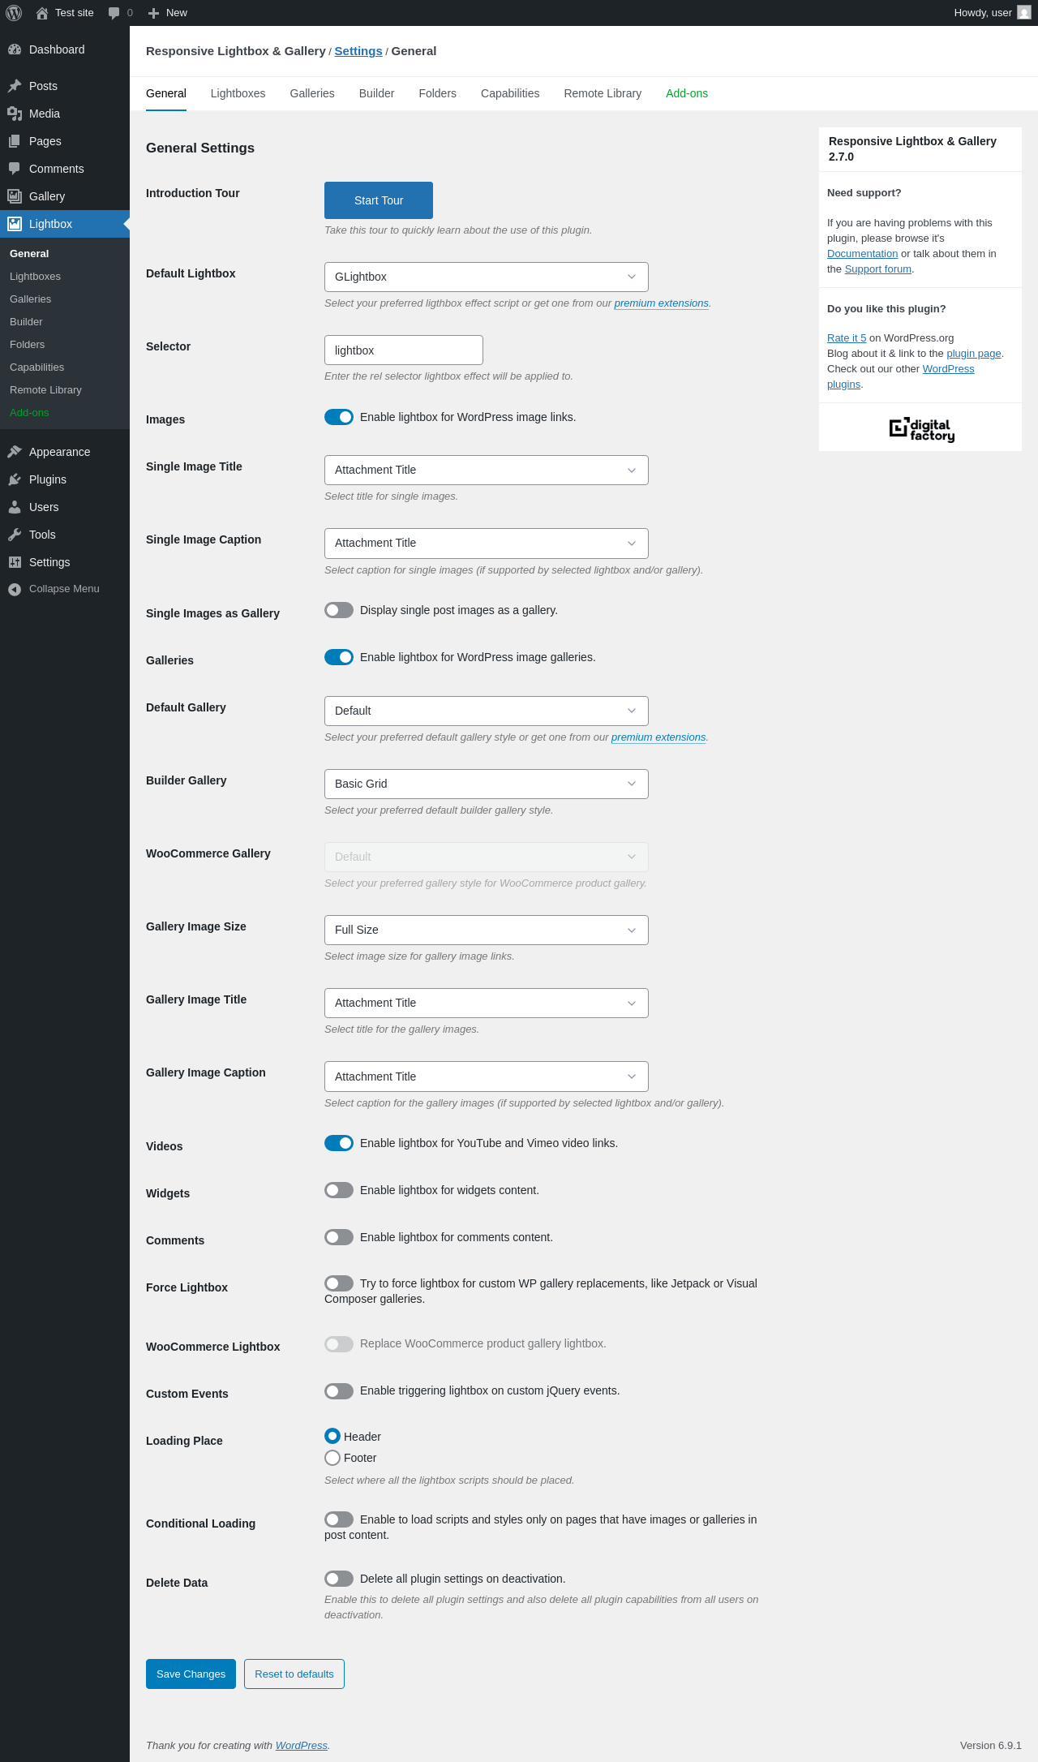Click the Selector text input field
The image size is (1038, 1762).
click(x=403, y=350)
